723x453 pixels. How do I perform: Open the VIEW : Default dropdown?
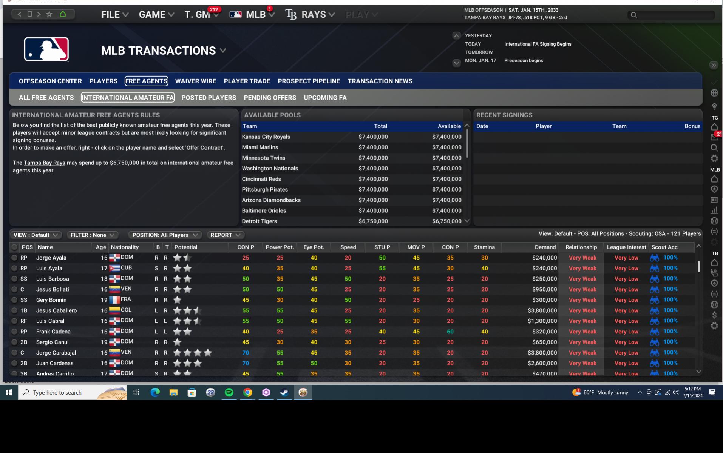click(x=36, y=235)
